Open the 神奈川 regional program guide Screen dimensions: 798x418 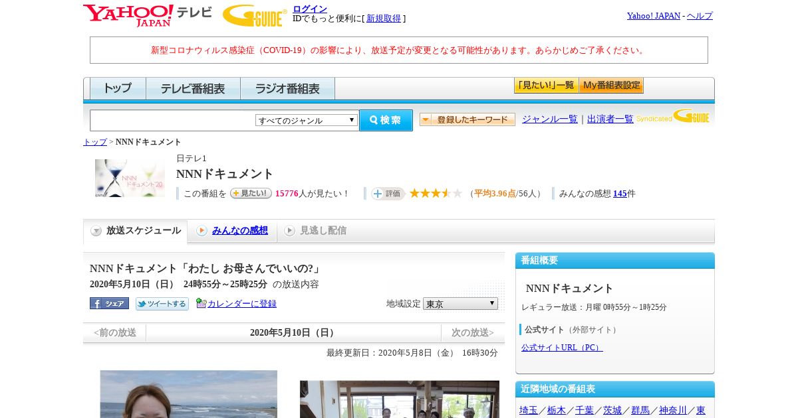[673, 410]
